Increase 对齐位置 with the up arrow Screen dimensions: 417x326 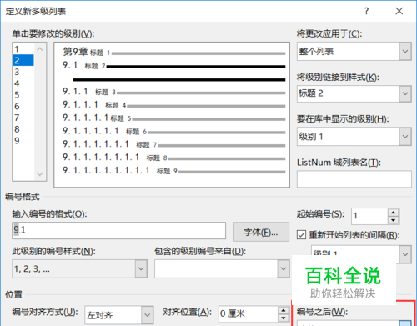click(284, 310)
